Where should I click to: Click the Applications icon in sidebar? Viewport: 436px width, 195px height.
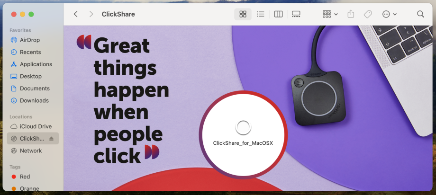(14, 64)
